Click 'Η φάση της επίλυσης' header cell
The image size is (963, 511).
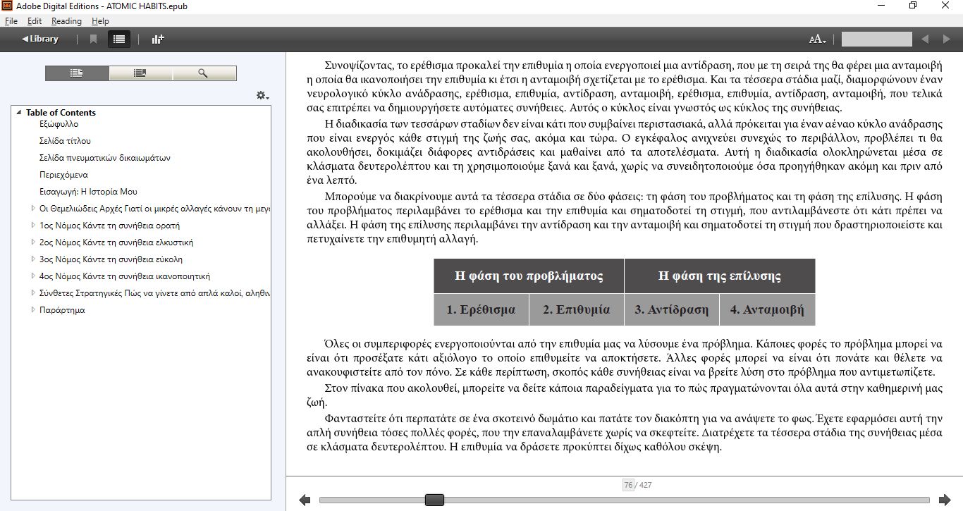[720, 276]
